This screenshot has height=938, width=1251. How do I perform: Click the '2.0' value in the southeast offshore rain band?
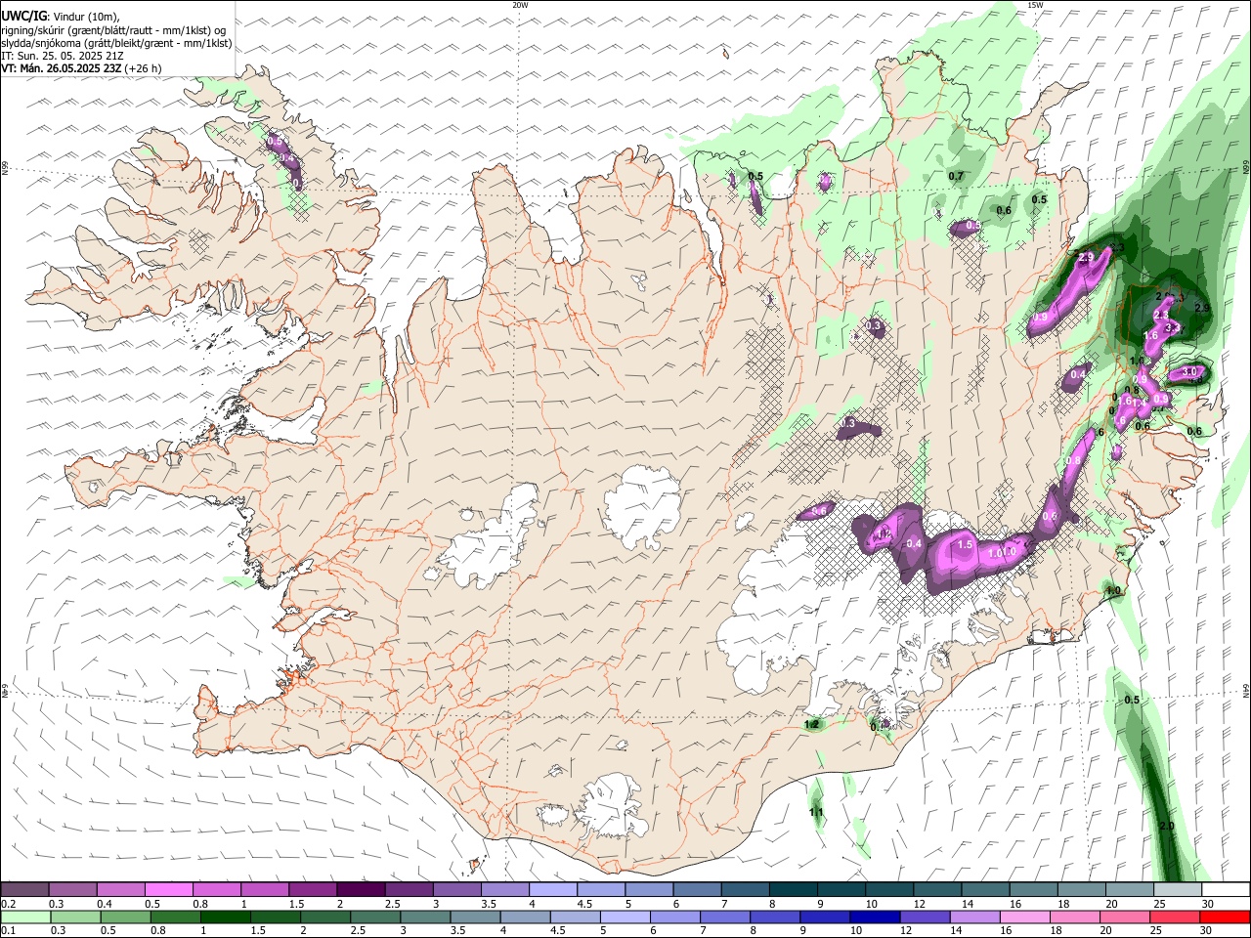click(x=1166, y=826)
